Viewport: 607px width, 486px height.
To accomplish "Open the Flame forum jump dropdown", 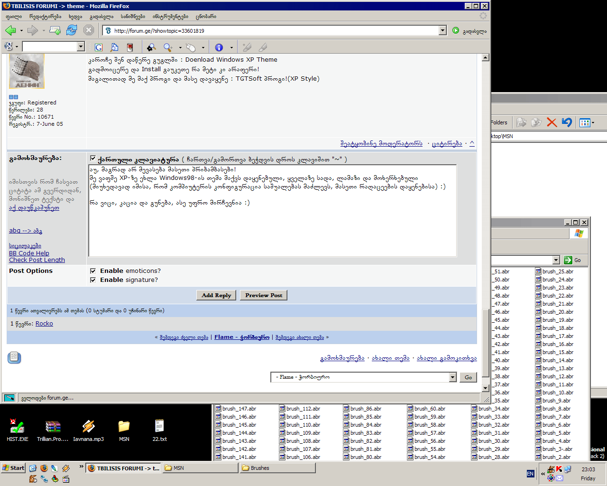I will [452, 377].
